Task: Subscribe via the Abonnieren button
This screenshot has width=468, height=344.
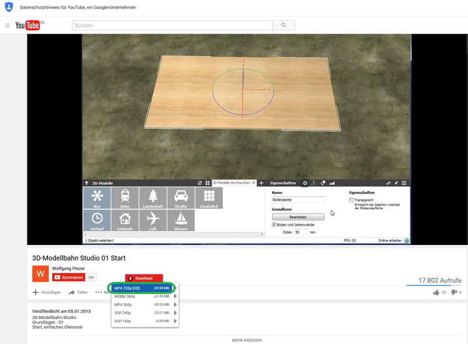Action: click(69, 277)
